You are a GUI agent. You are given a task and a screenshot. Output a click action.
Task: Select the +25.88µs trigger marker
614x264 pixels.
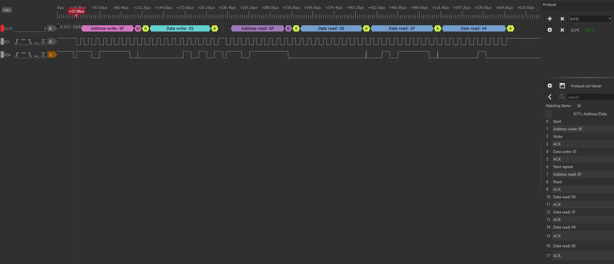click(x=76, y=11)
